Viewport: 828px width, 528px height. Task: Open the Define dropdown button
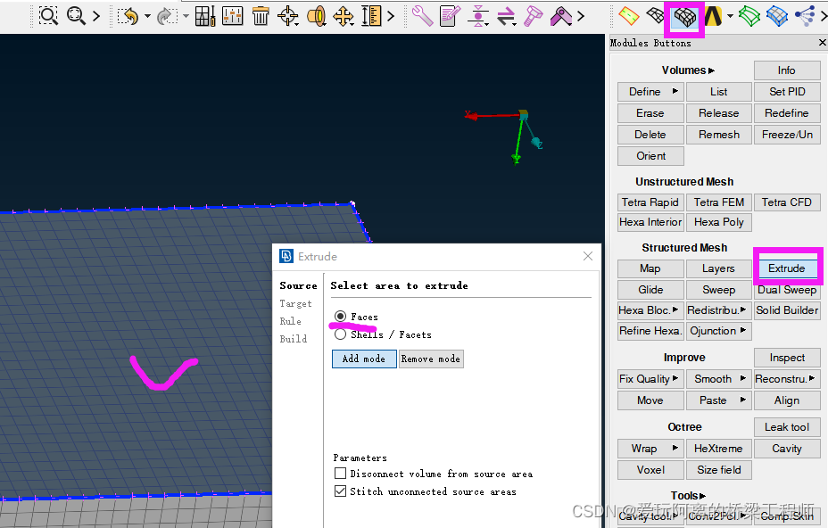point(650,92)
